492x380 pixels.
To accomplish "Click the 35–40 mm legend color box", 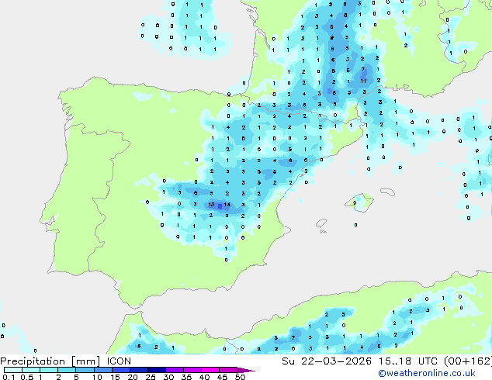I will pyautogui.click(x=192, y=370).
